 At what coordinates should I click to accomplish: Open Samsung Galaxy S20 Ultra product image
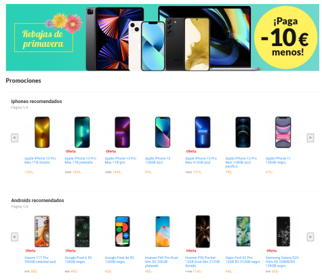(x=283, y=231)
